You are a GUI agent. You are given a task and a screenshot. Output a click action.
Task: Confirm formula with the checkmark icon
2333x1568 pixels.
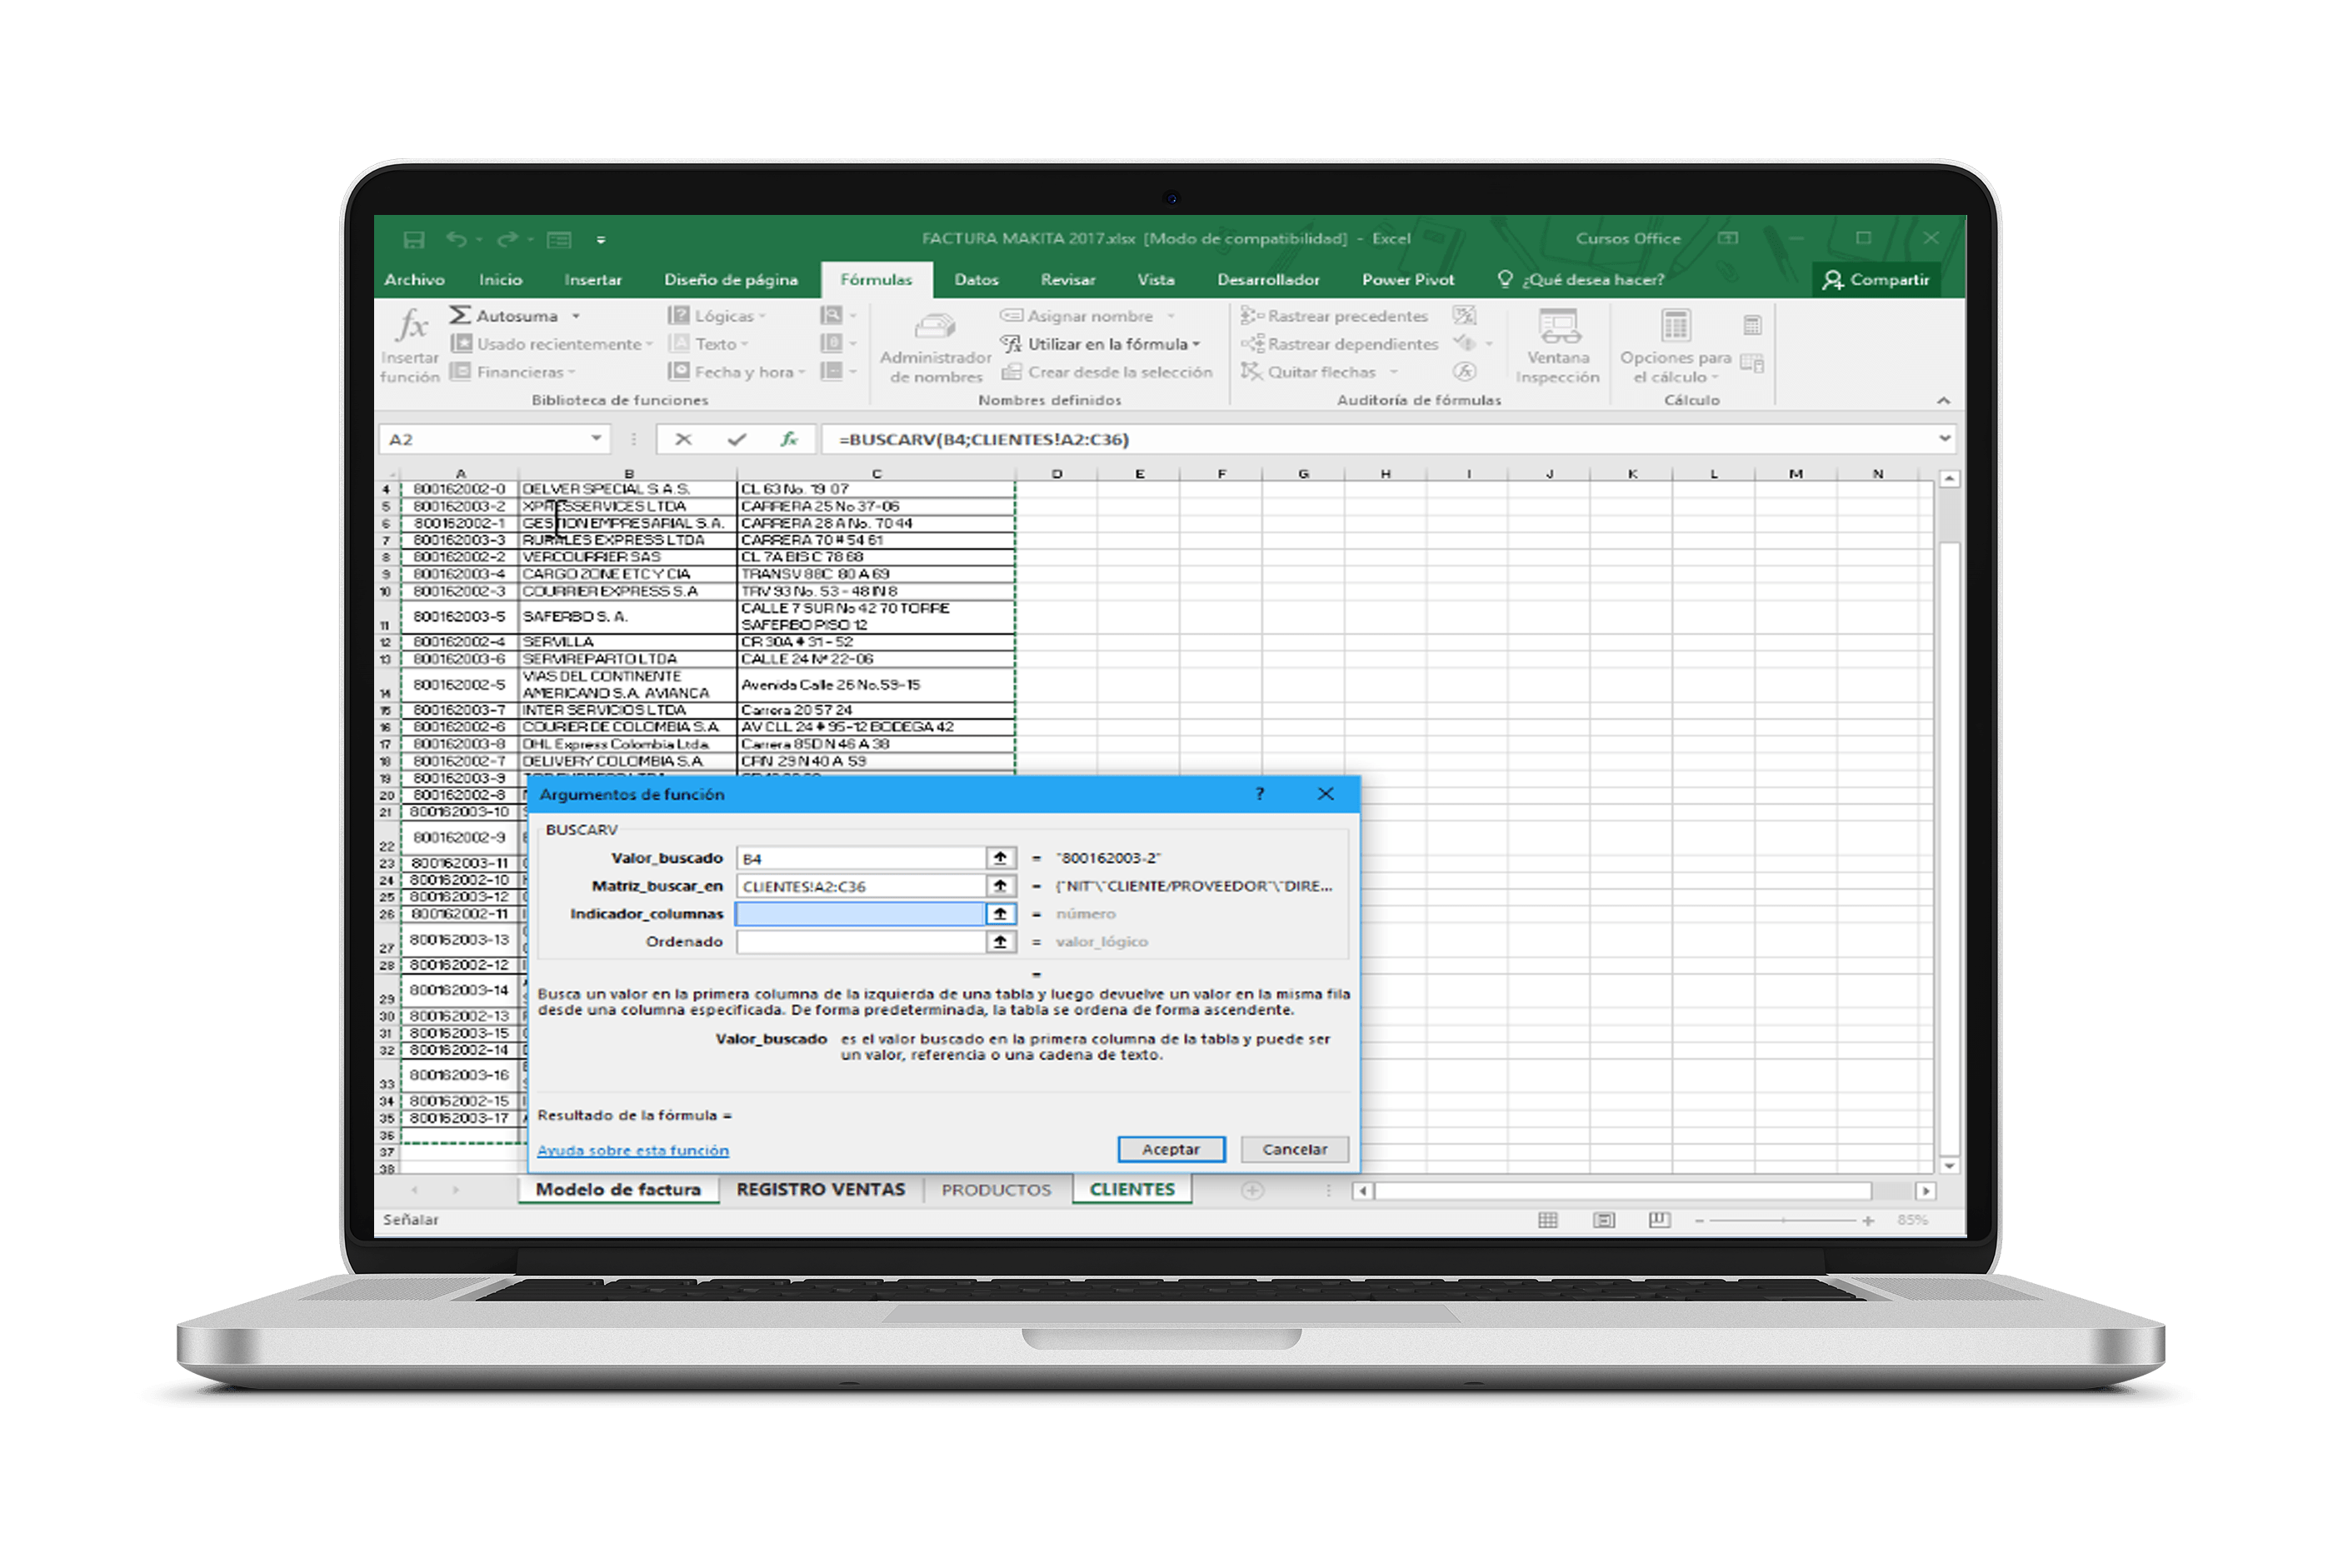click(x=737, y=439)
